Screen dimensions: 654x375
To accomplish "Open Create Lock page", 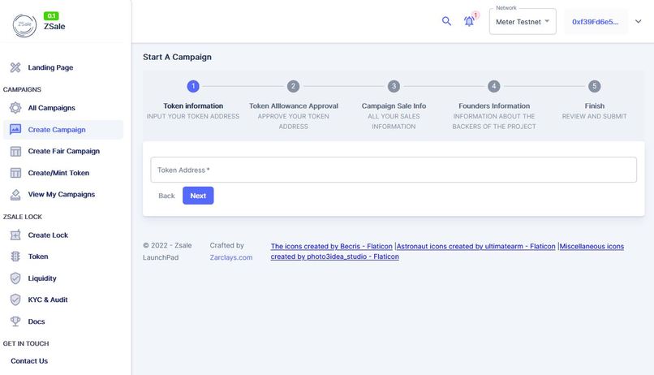I will coord(48,235).
